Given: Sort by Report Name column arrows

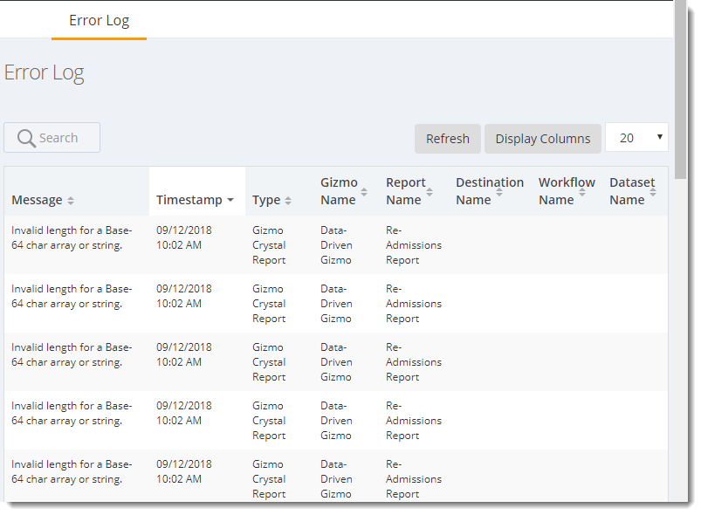Looking at the screenshot, I should click(430, 192).
